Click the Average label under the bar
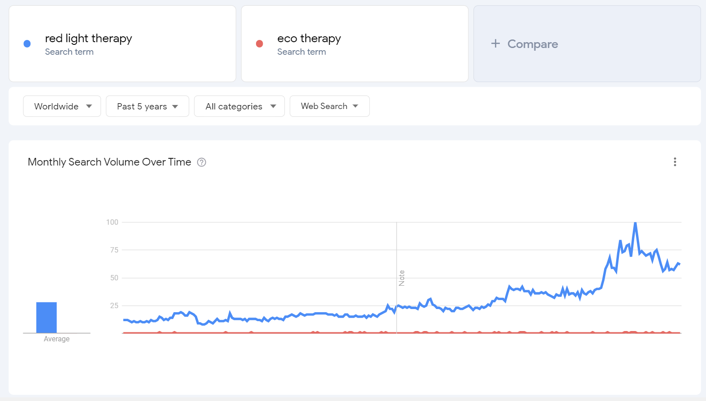The height and width of the screenshot is (401, 706). [57, 339]
